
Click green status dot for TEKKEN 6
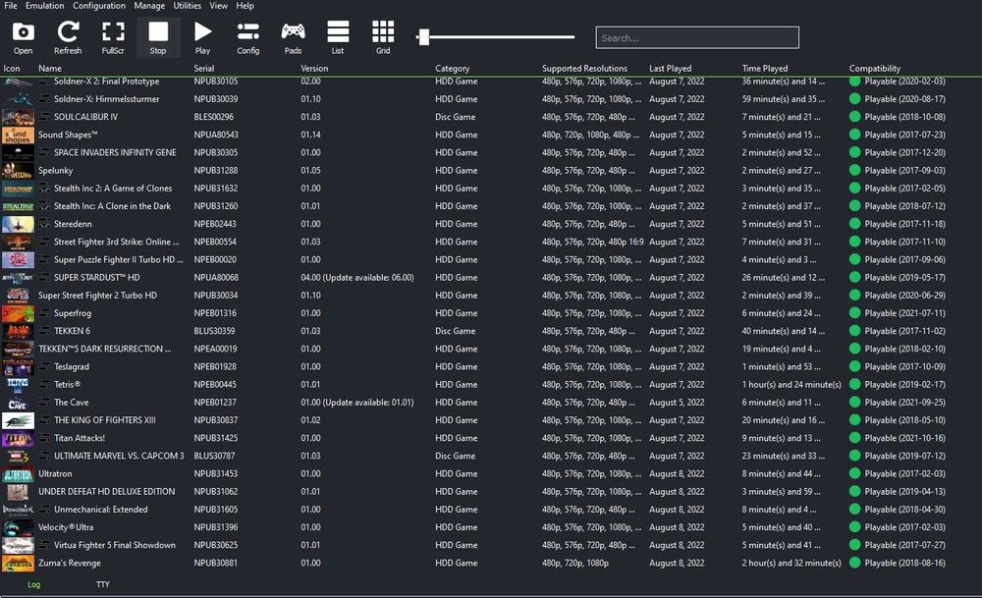(x=854, y=331)
